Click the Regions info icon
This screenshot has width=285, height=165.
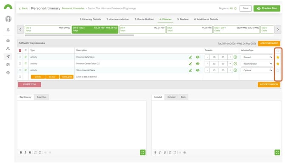click(x=235, y=8)
